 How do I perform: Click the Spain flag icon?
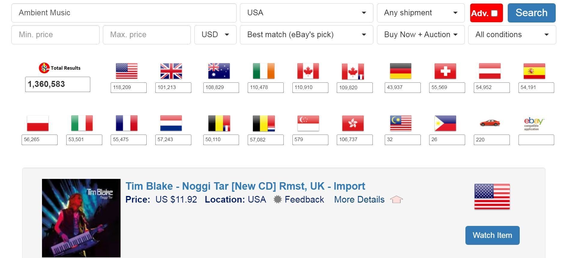pos(534,71)
